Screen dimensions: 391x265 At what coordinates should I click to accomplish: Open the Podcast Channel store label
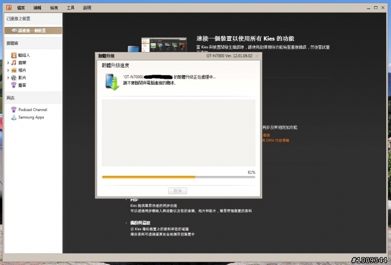32,110
